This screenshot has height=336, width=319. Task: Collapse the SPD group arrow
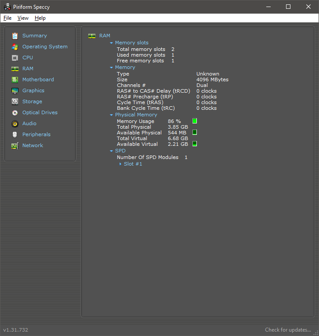(x=111, y=151)
